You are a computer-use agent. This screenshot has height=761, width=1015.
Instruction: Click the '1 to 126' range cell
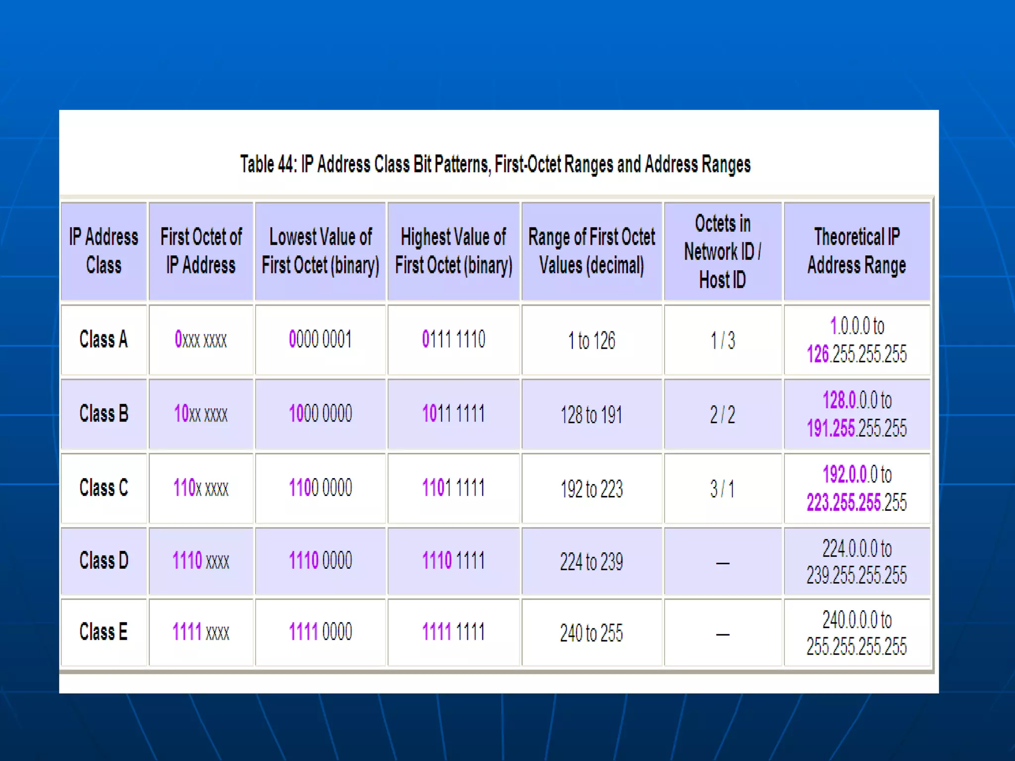coord(591,341)
